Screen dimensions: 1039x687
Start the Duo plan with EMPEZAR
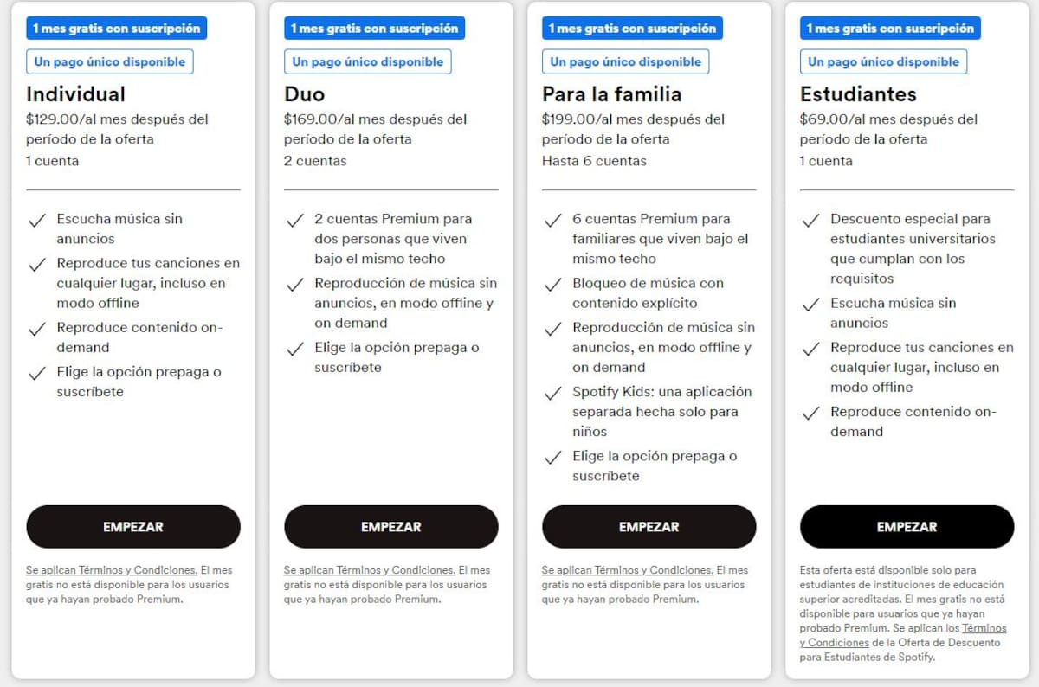click(391, 527)
